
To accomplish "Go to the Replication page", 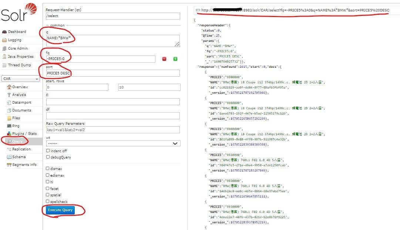I will tap(21, 149).
